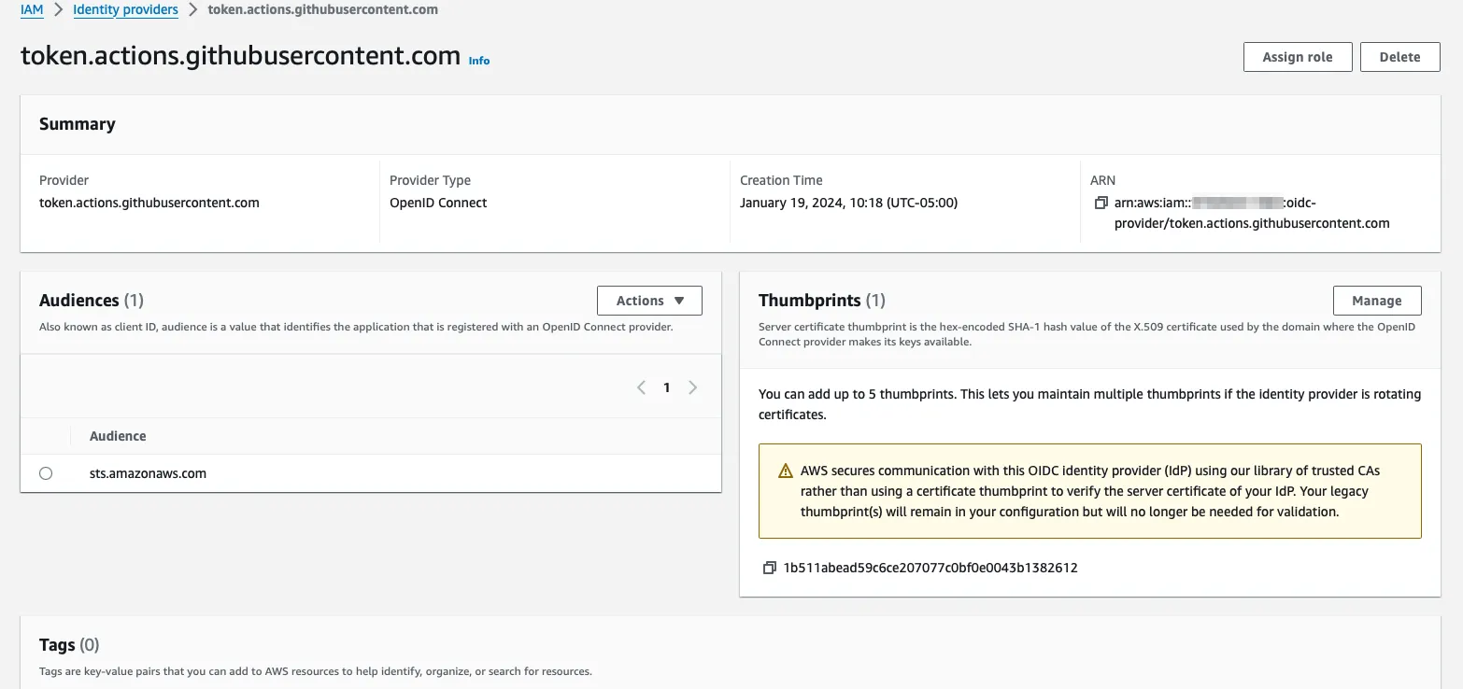This screenshot has height=689, width=1463.
Task: Click the Audience column header
Action: (x=118, y=436)
